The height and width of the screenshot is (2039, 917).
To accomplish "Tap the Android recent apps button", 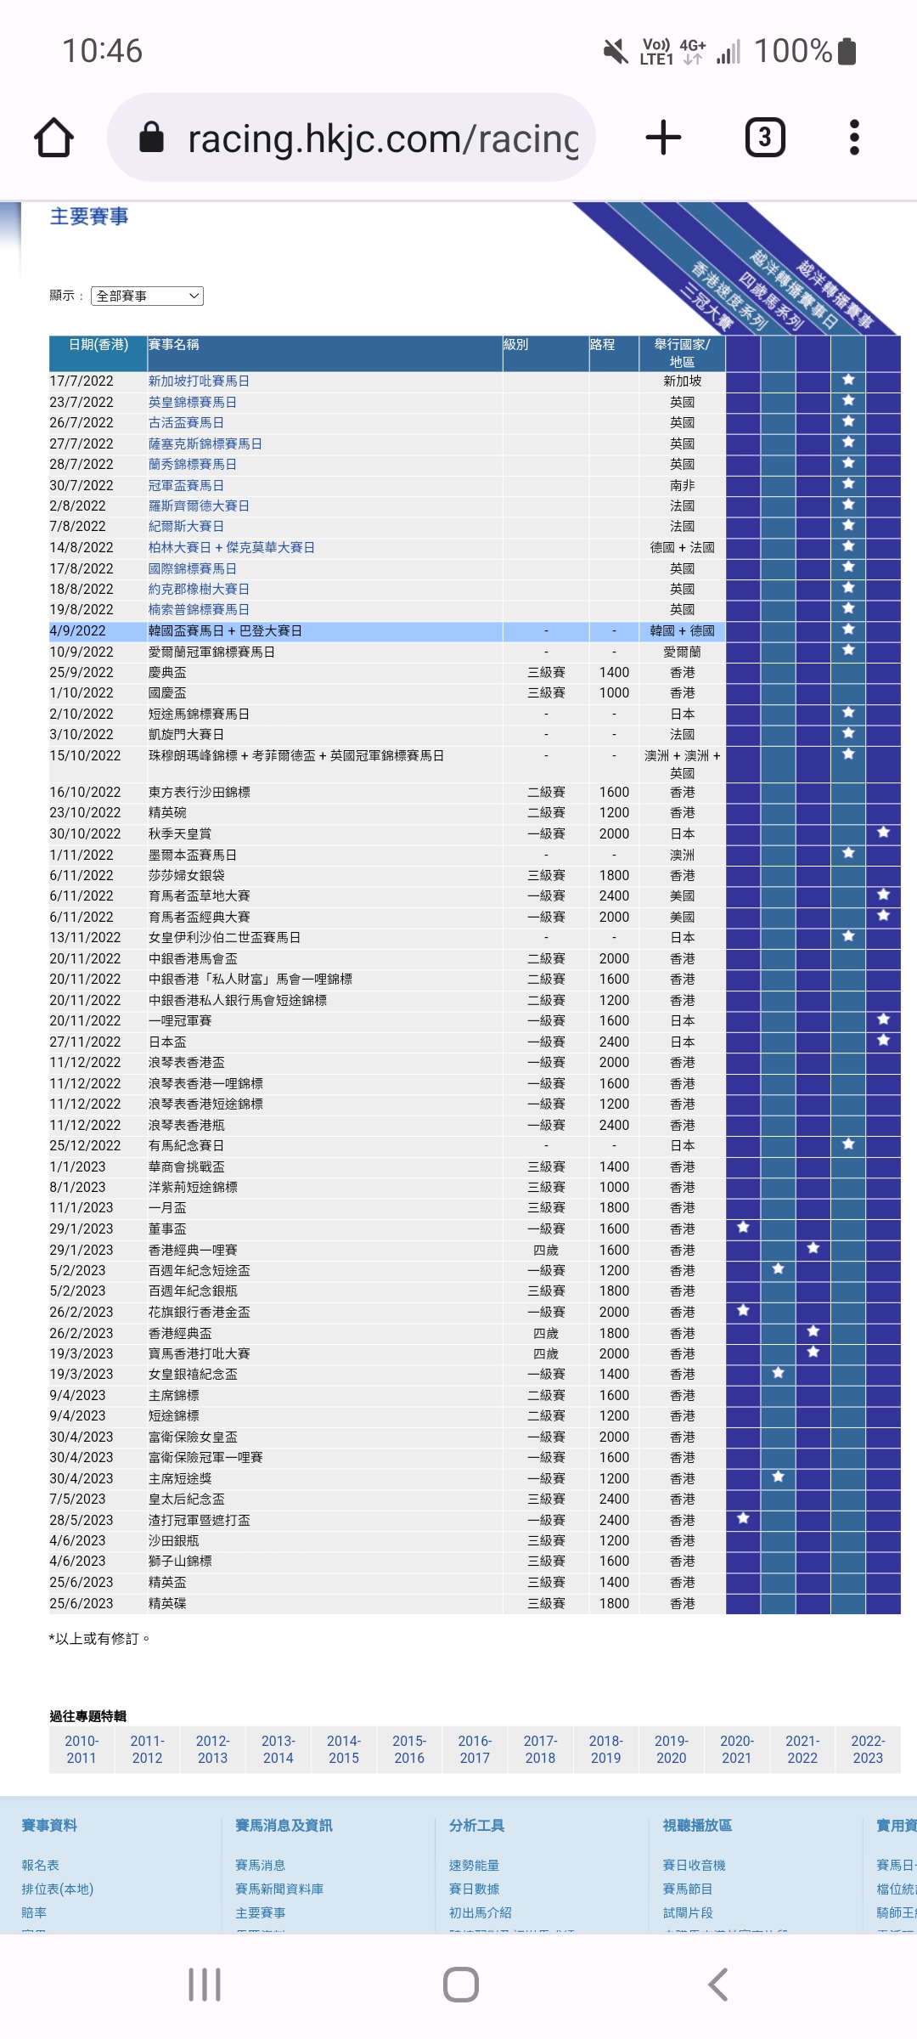I will tap(205, 1985).
